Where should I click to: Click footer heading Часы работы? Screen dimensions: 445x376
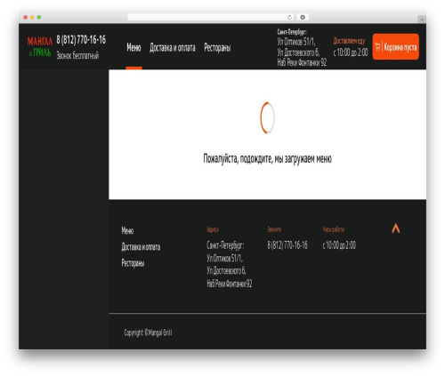(334, 229)
